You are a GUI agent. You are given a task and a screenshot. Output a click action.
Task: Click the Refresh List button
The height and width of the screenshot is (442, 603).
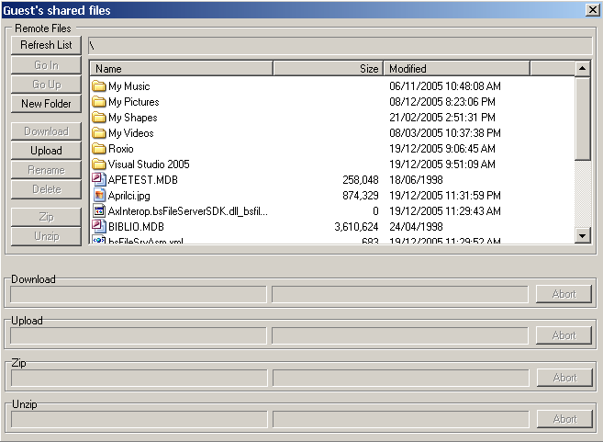46,45
